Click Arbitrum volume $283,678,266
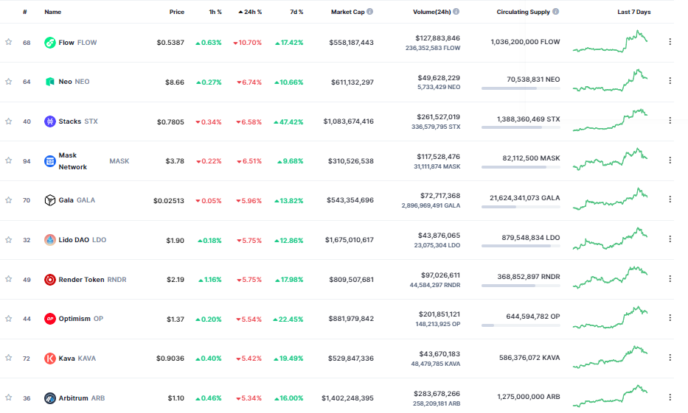The image size is (688, 413). click(437, 393)
